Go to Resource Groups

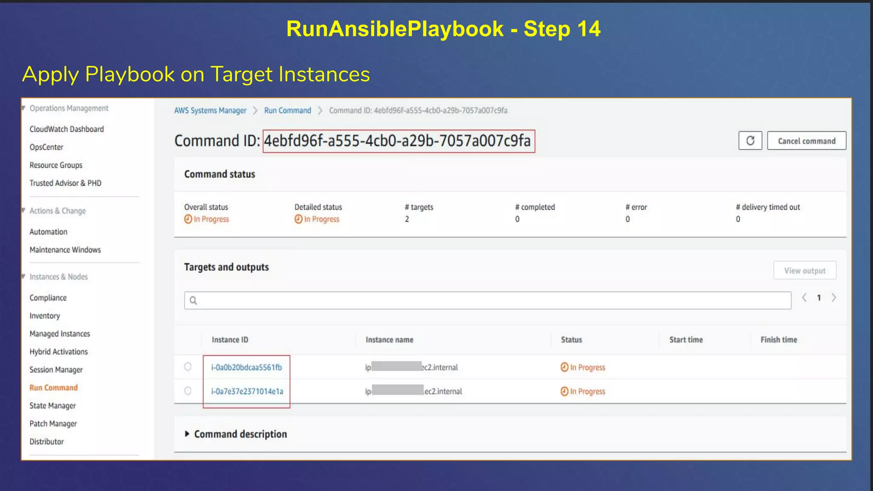click(x=56, y=165)
